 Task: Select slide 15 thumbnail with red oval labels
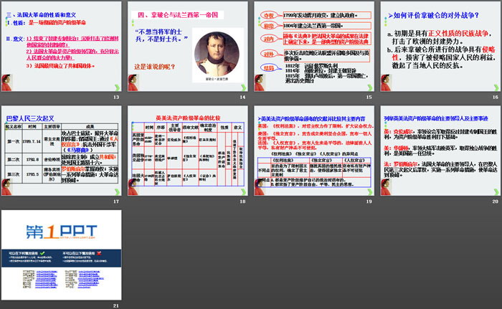[314, 47]
